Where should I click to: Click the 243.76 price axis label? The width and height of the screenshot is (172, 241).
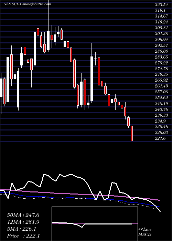(x=161, y=109)
